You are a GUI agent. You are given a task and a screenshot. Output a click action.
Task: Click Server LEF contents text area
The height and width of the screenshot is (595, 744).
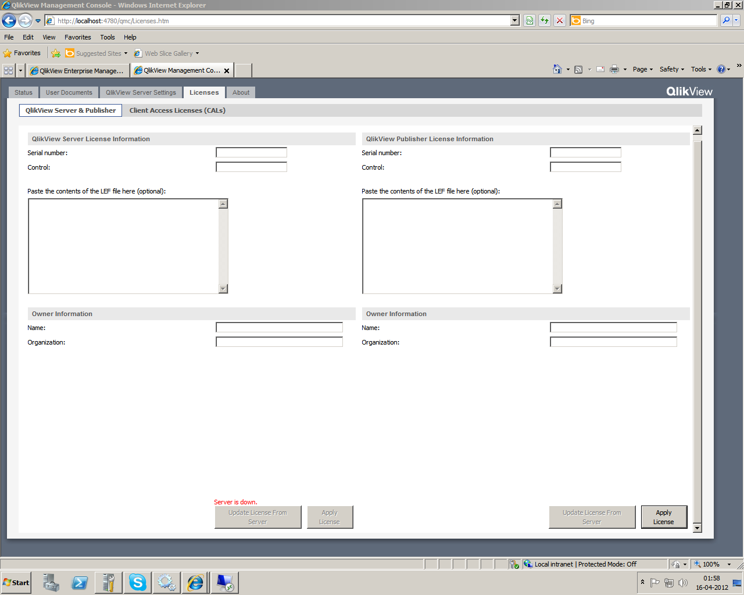(123, 246)
